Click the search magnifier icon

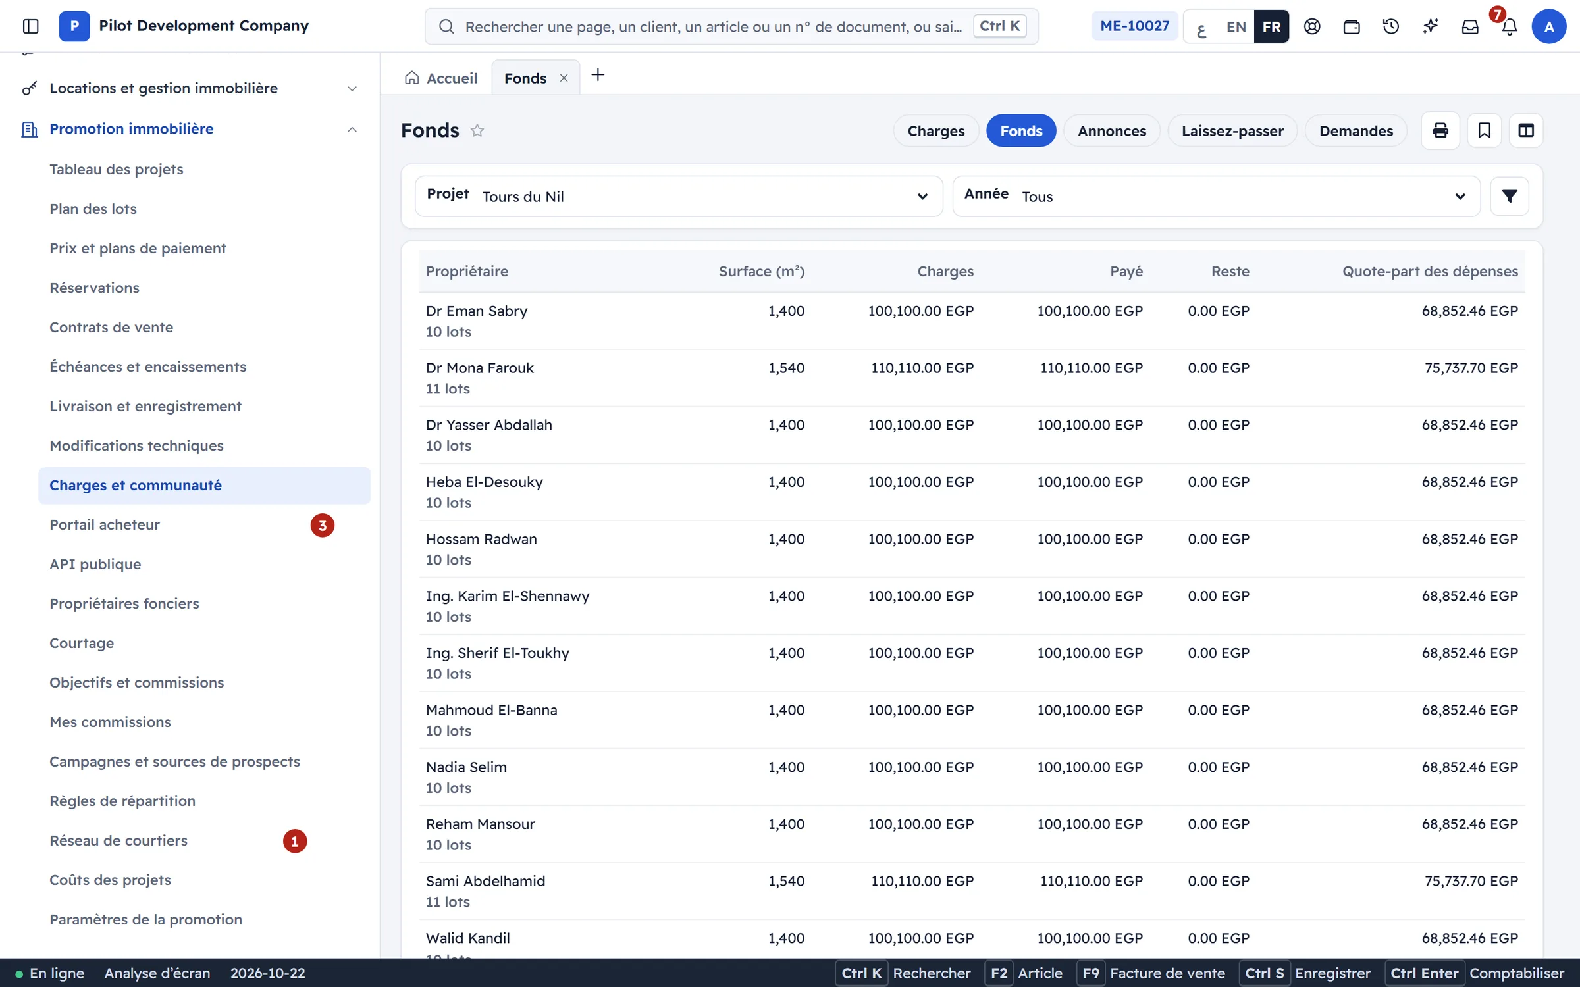click(x=446, y=26)
